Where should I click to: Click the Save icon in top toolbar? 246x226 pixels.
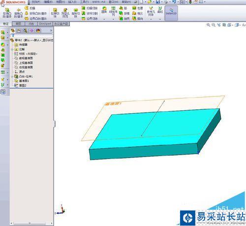[x=158, y=2]
